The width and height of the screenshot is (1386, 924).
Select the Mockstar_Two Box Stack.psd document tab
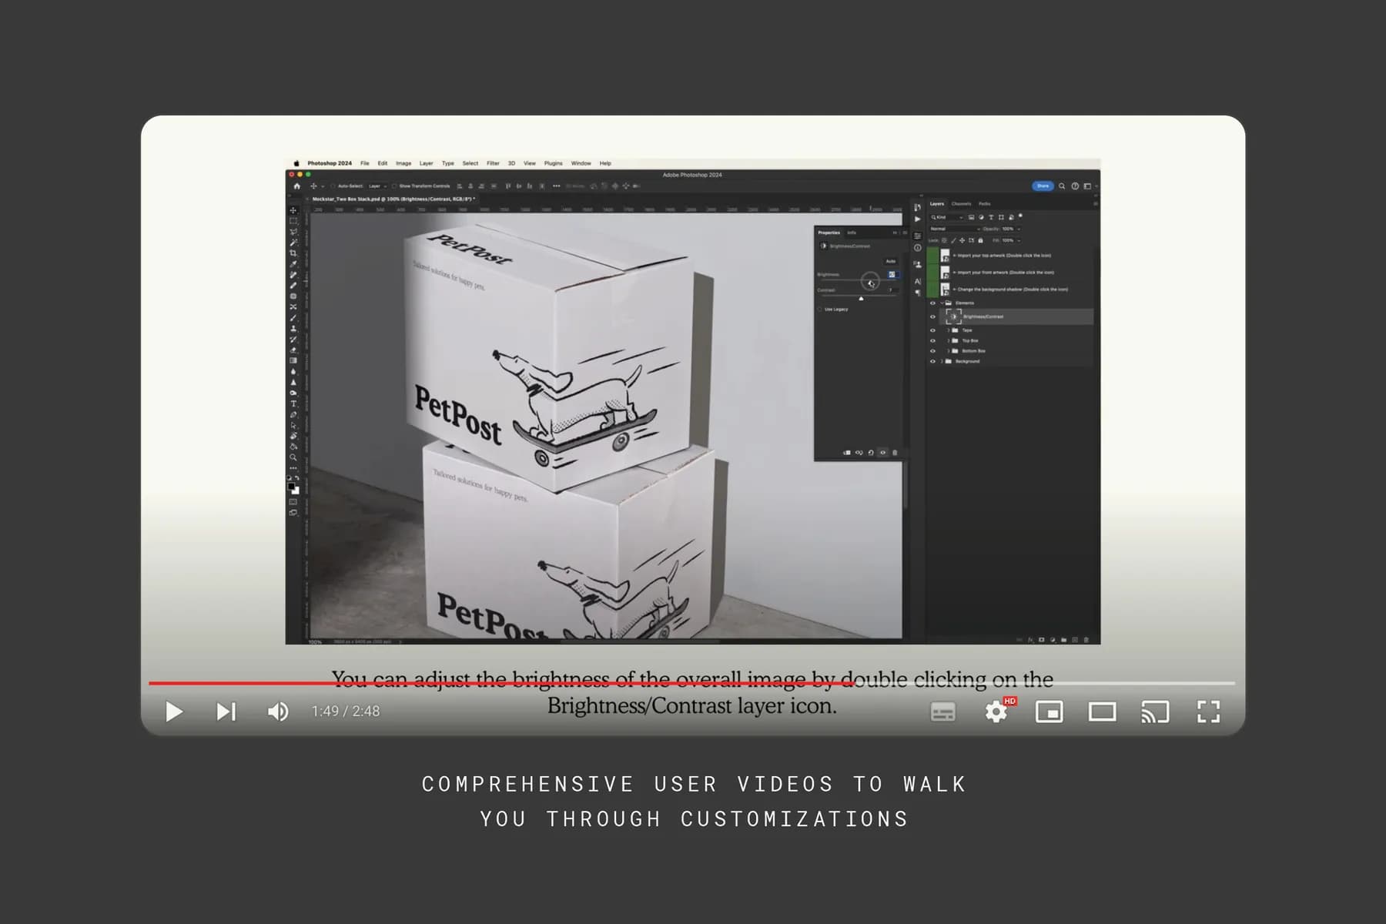tap(393, 199)
